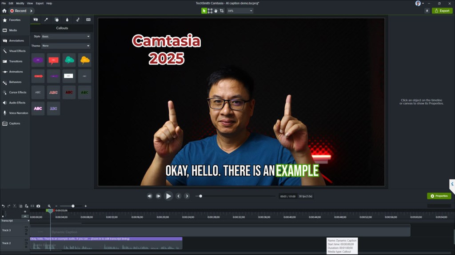Click the Properties button below the canvas
The height and width of the screenshot is (255, 455).
[439, 196]
